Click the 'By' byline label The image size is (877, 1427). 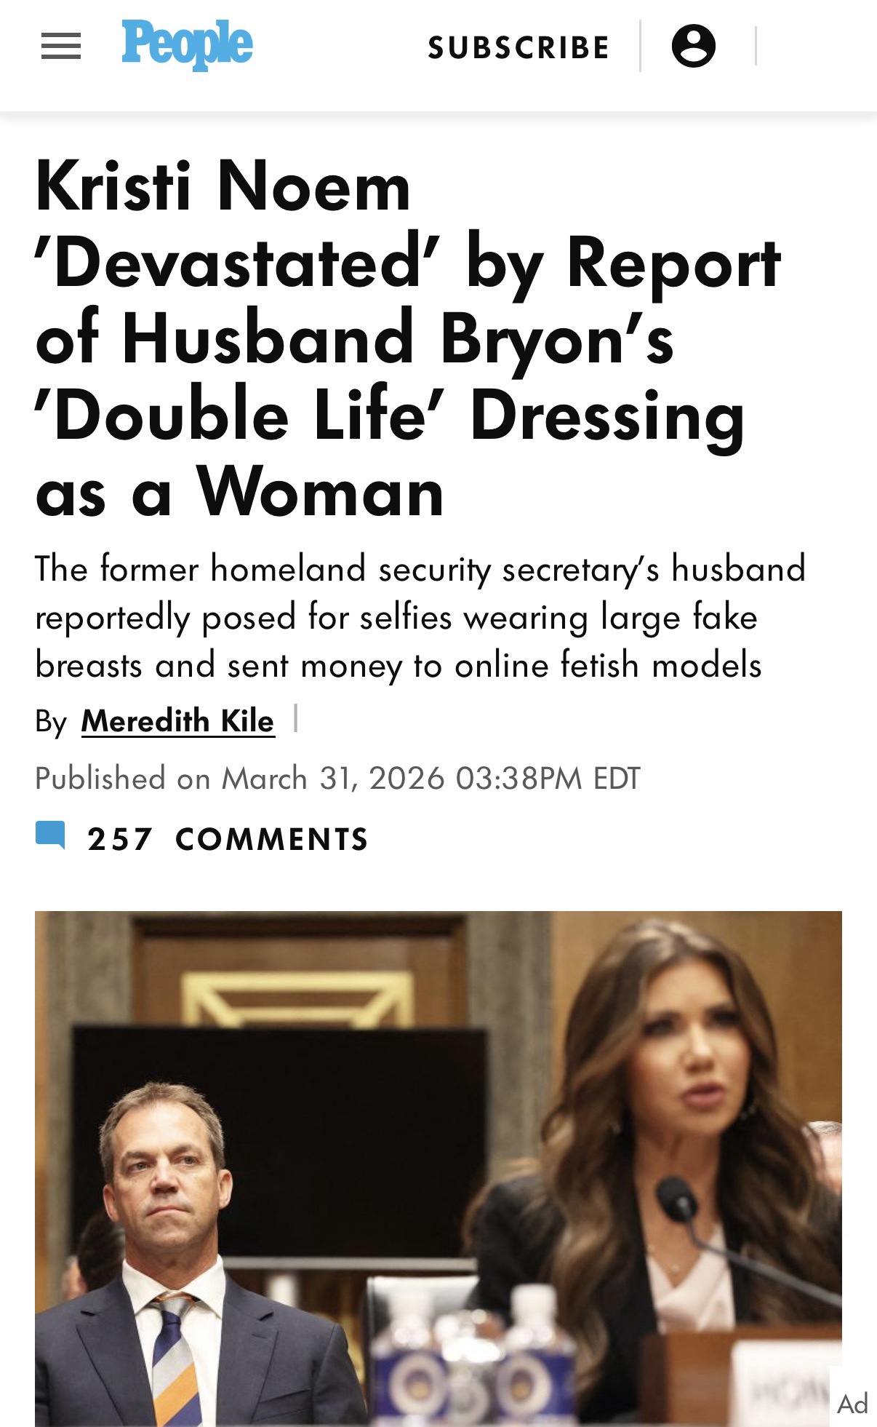(51, 721)
